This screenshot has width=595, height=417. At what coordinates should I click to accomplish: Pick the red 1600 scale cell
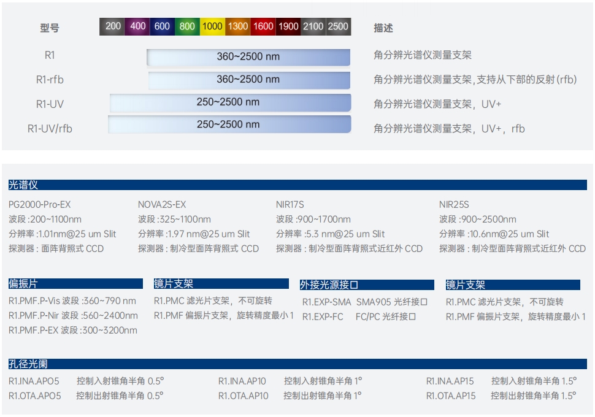point(263,26)
